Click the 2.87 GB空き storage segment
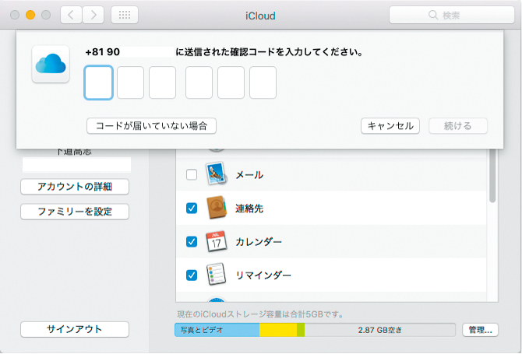The width and height of the screenshot is (522, 354). pos(380,330)
